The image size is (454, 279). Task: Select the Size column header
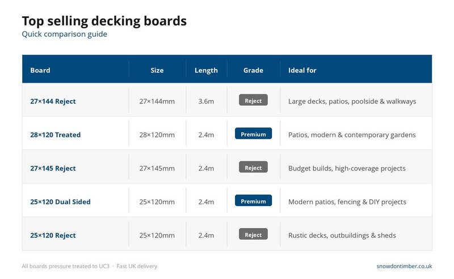pyautogui.click(x=157, y=71)
